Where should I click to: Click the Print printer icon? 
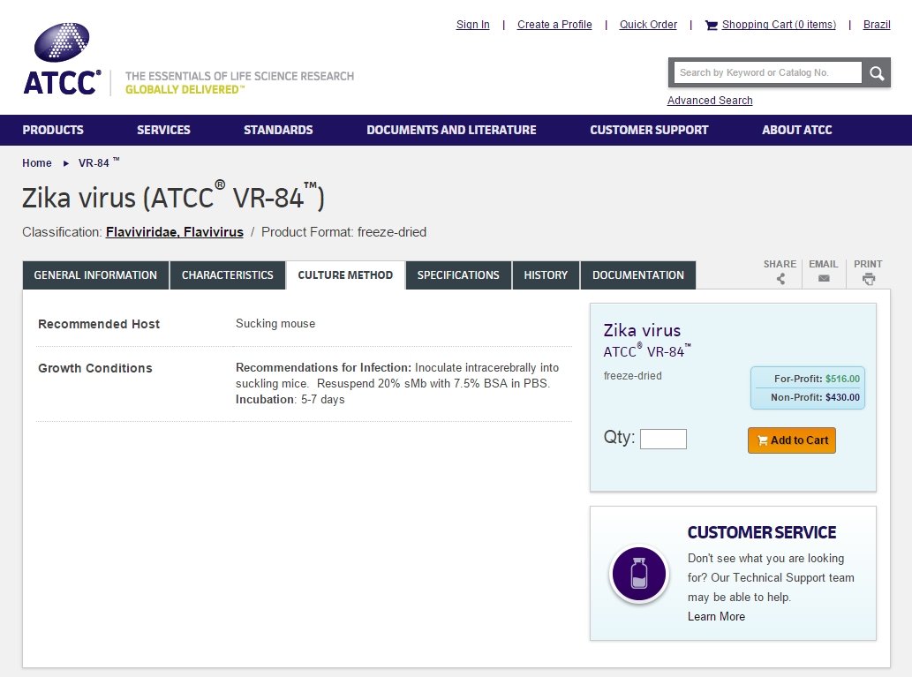point(869,279)
